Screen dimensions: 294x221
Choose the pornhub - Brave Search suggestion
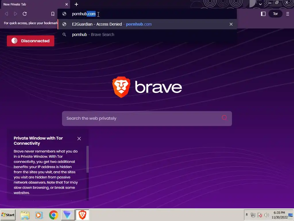147,35
